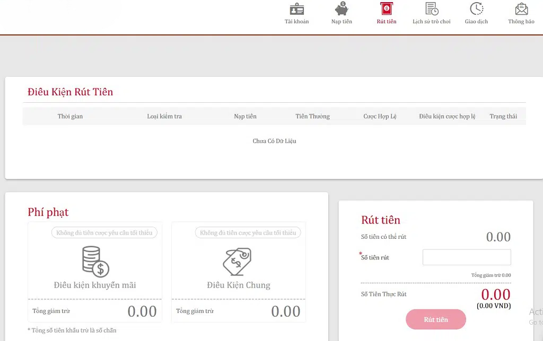Open the Tài khoản account icon
This screenshot has height=341, width=543.
coord(296,10)
